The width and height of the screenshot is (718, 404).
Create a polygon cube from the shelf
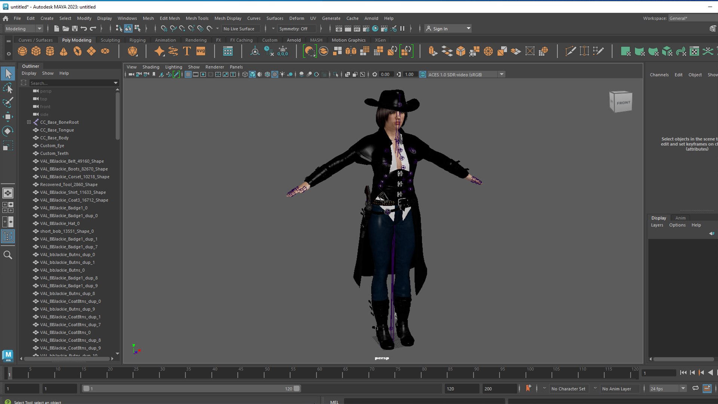[36, 51]
